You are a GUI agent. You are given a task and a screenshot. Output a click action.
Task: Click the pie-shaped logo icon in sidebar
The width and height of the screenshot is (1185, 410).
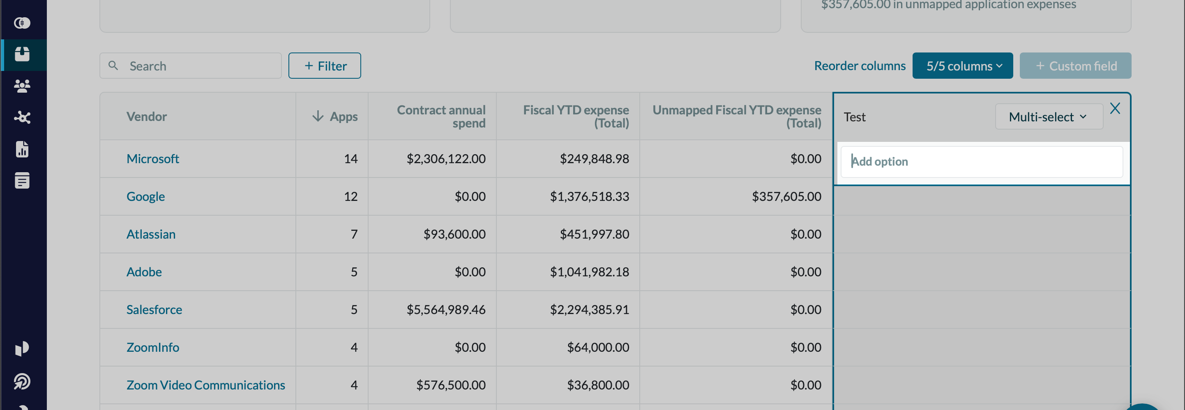point(22,348)
